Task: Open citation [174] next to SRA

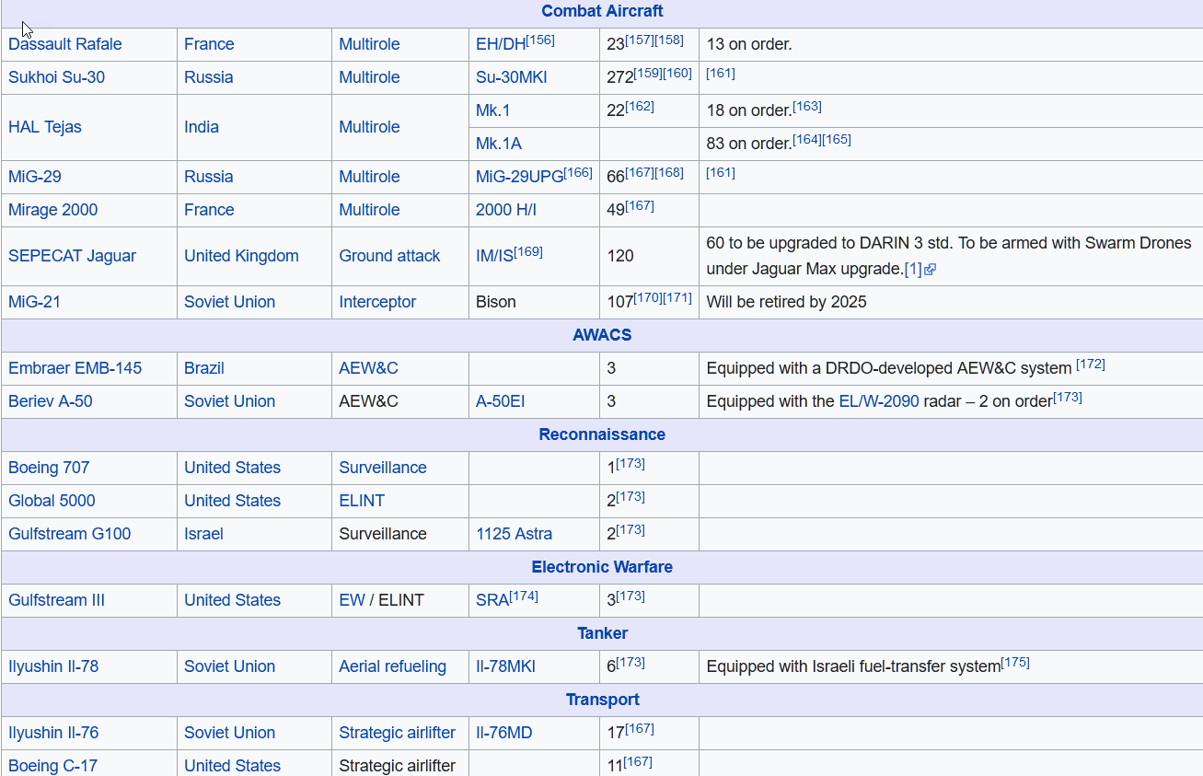Action: coord(524,596)
